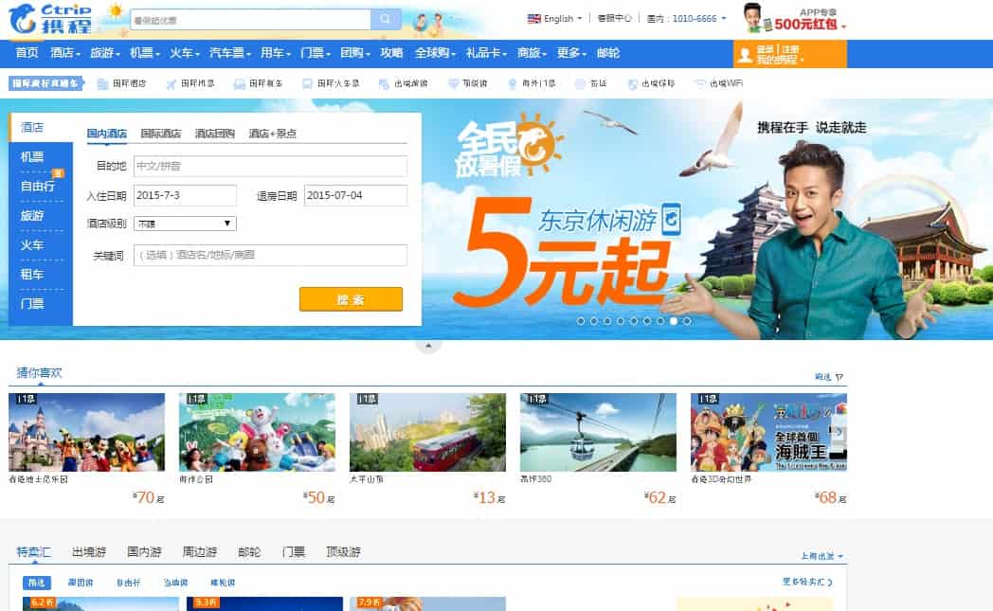
Task: Open the overseas WiFi icon link
Action: tap(700, 83)
